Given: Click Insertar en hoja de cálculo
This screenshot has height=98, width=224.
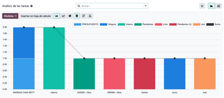Looking at the screenshot, I should 36,16.
